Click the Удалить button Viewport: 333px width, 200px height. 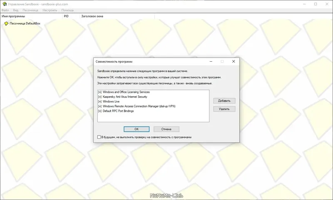pyautogui.click(x=224, y=109)
